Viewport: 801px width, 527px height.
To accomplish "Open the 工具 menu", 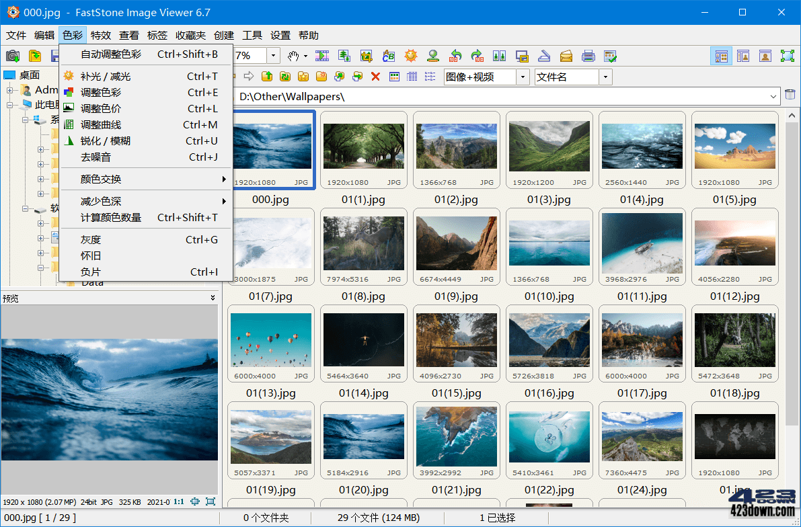I will point(252,35).
